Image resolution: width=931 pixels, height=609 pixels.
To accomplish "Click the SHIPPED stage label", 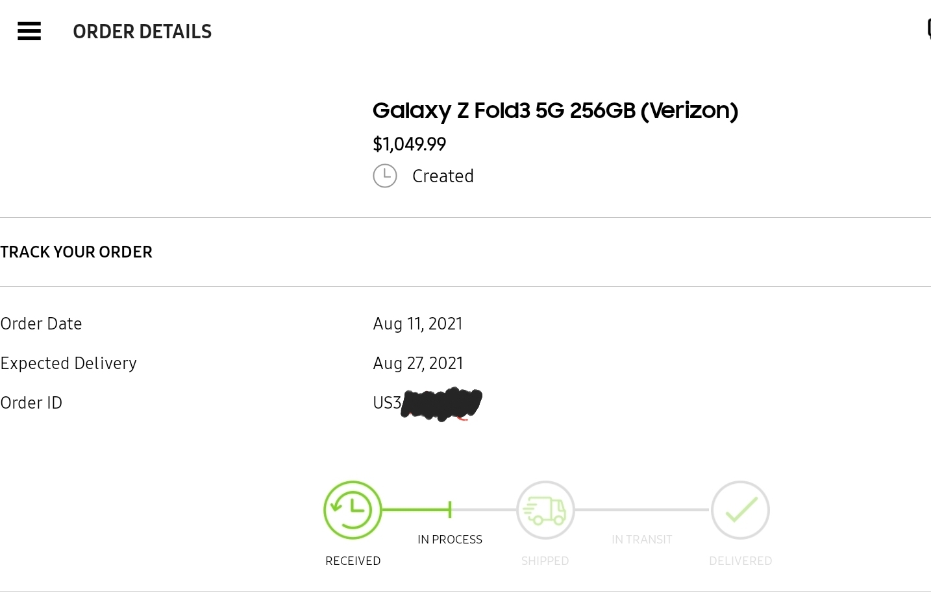I will coord(545,561).
